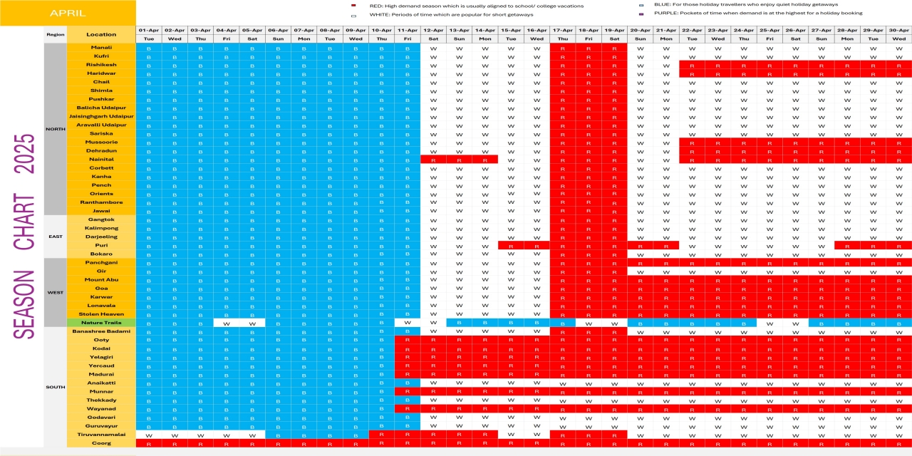Select the Manali location label

[x=100, y=48]
